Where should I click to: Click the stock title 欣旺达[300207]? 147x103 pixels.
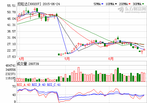point(29,4)
